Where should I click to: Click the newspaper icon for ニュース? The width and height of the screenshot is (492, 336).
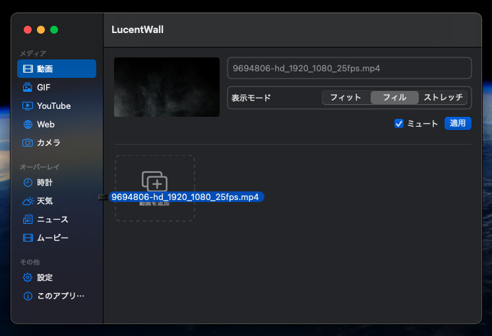click(28, 219)
